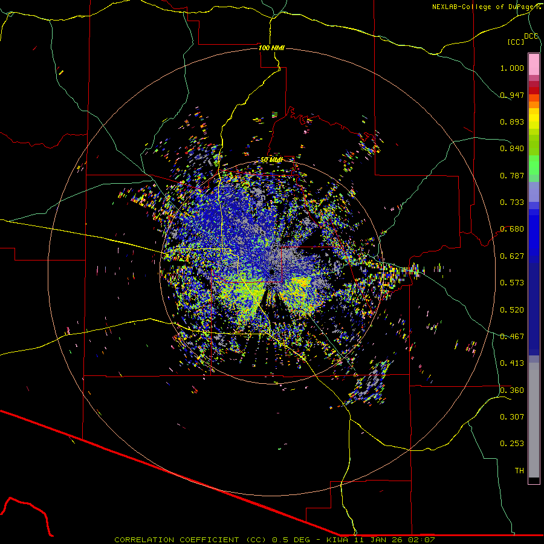Select the 0.413 scale value
The image size is (544, 544).
tap(512, 363)
